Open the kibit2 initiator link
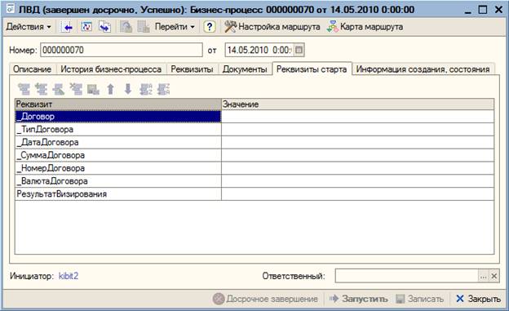509x311 pixels. click(x=69, y=276)
